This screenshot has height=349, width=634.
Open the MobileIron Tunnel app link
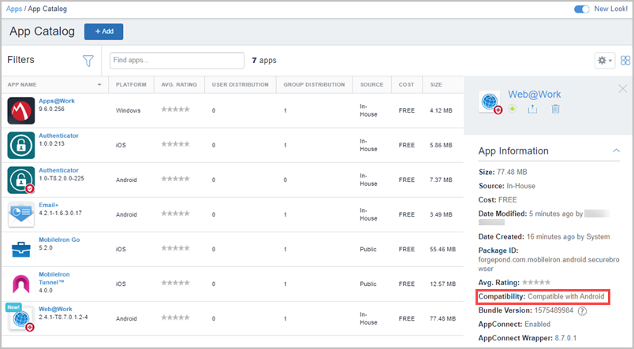click(x=54, y=278)
